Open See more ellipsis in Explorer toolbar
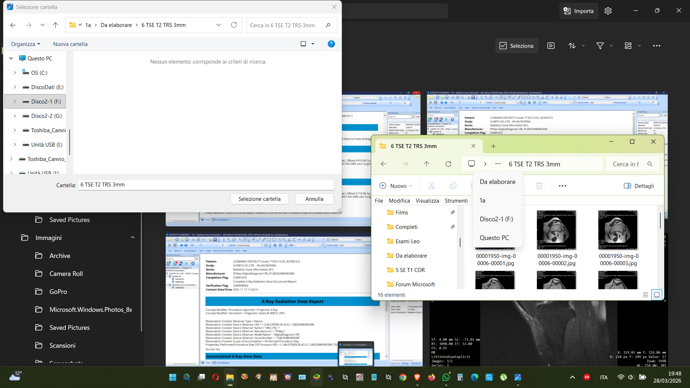 pyautogui.click(x=562, y=186)
